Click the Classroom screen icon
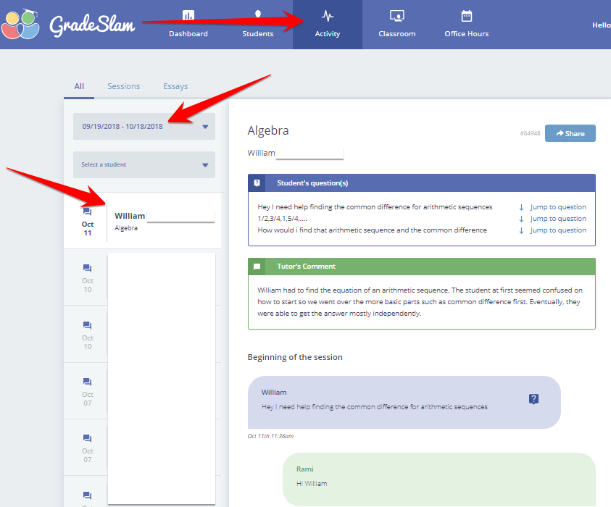611x507 pixels. pyautogui.click(x=396, y=15)
